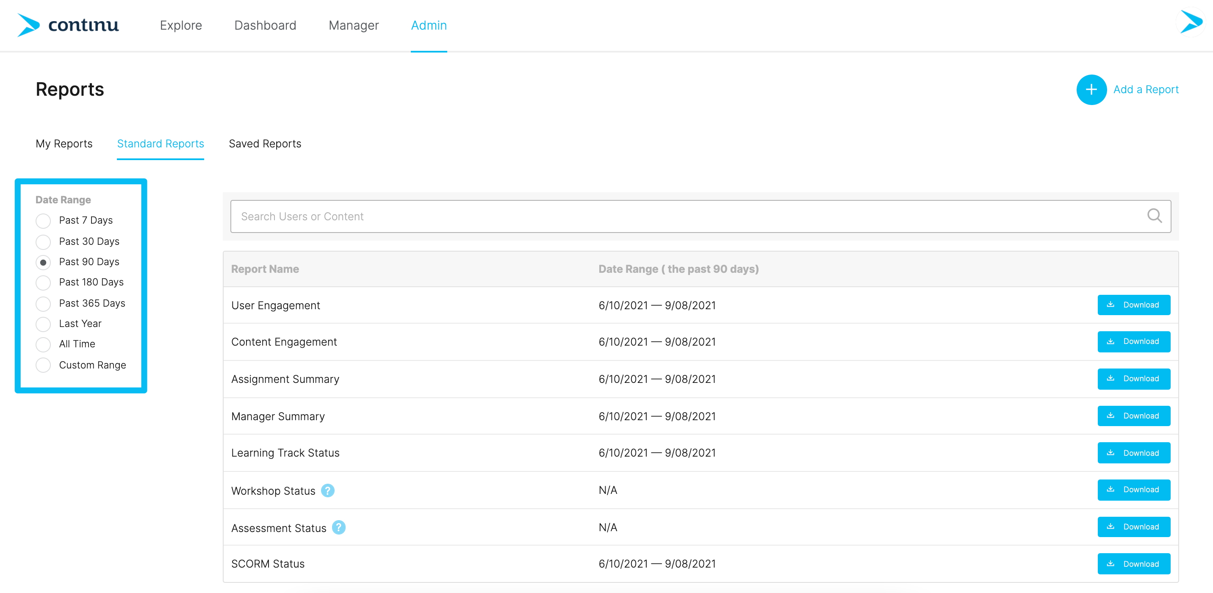Open Assessment Status help question icon
This screenshot has height=593, width=1213.
[x=338, y=527]
